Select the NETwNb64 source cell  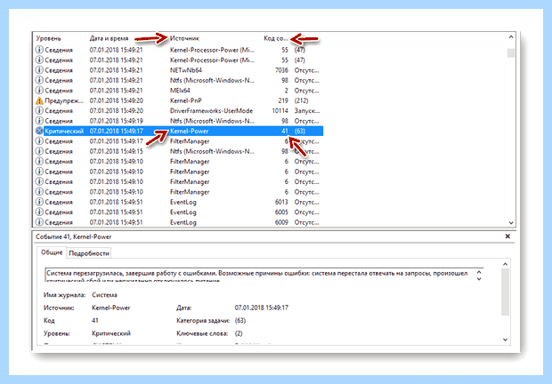tap(186, 70)
